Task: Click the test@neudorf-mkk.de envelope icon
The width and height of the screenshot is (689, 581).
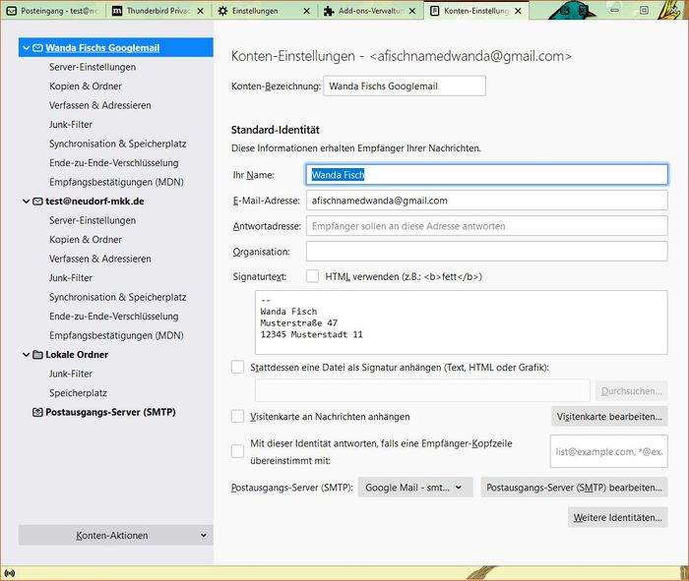Action: coord(37,201)
